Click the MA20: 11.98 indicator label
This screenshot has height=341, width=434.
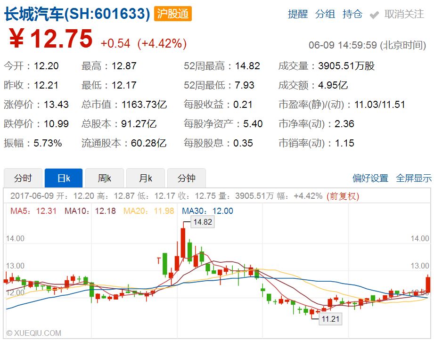[148, 211]
